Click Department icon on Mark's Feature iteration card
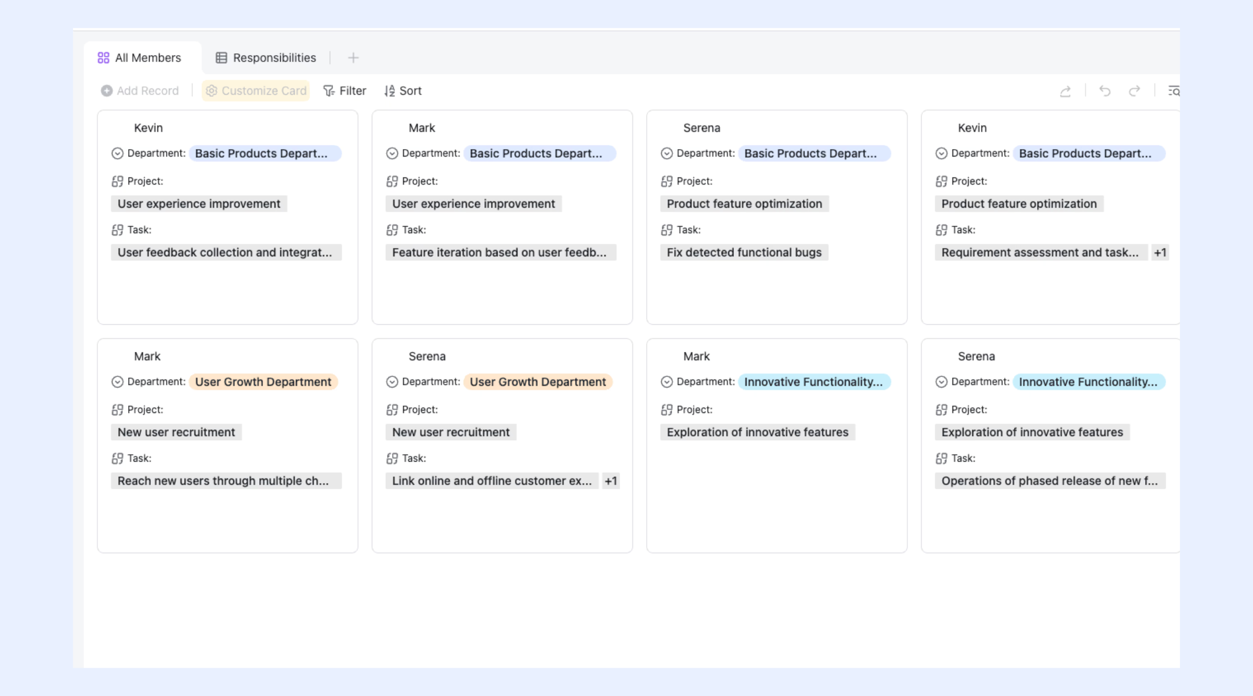The width and height of the screenshot is (1253, 696). tap(392, 154)
